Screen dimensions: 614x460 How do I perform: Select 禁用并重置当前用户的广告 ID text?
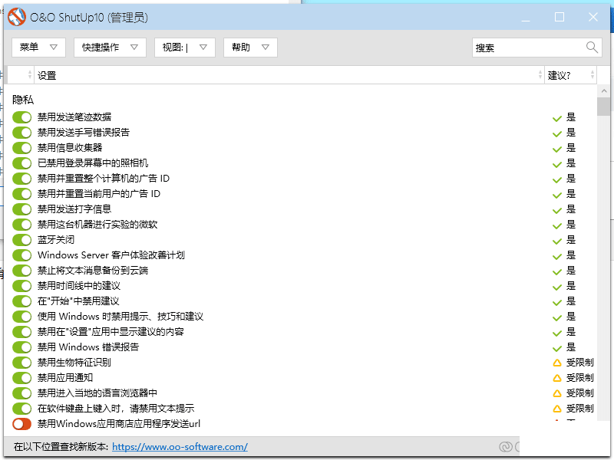click(99, 194)
